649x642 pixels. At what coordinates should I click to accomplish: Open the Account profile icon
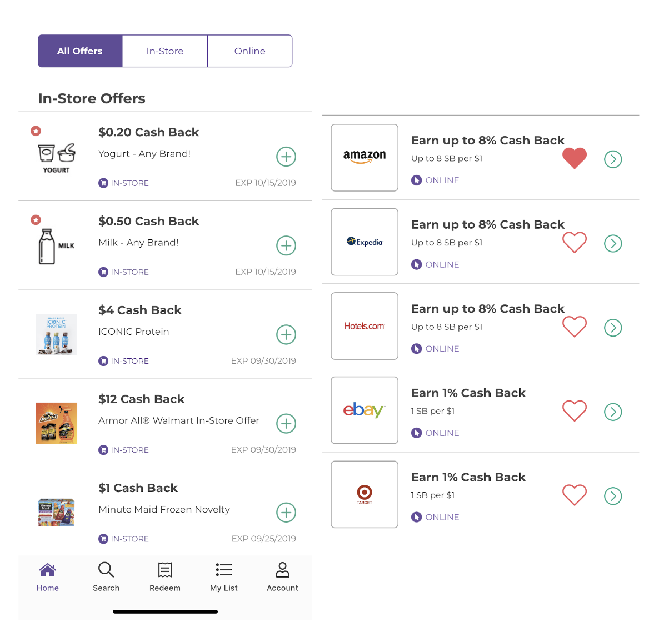point(282,570)
